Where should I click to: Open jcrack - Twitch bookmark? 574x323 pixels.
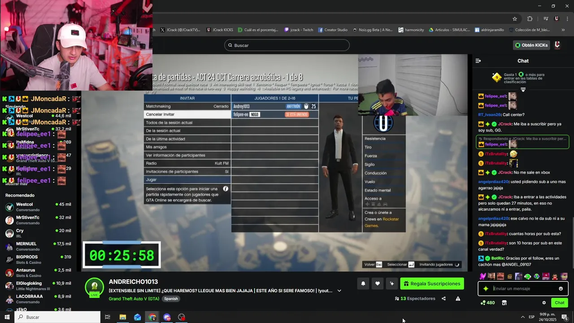click(299, 30)
